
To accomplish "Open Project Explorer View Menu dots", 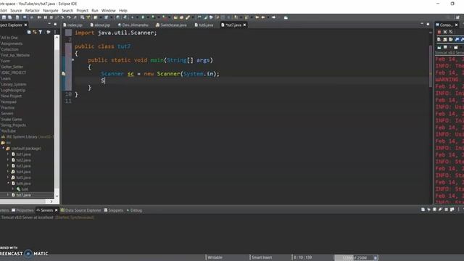I will point(55,32).
